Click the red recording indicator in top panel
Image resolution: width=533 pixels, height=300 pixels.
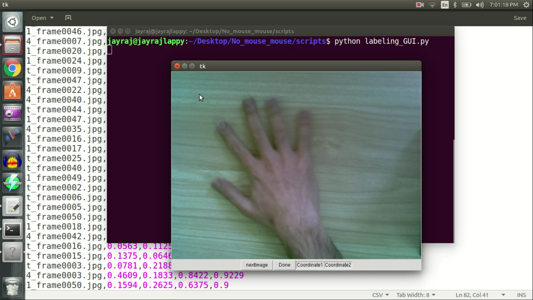pyautogui.click(x=420, y=5)
